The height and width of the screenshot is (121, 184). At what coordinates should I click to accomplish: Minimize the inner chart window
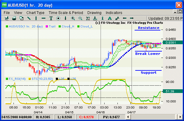(x=175, y=12)
